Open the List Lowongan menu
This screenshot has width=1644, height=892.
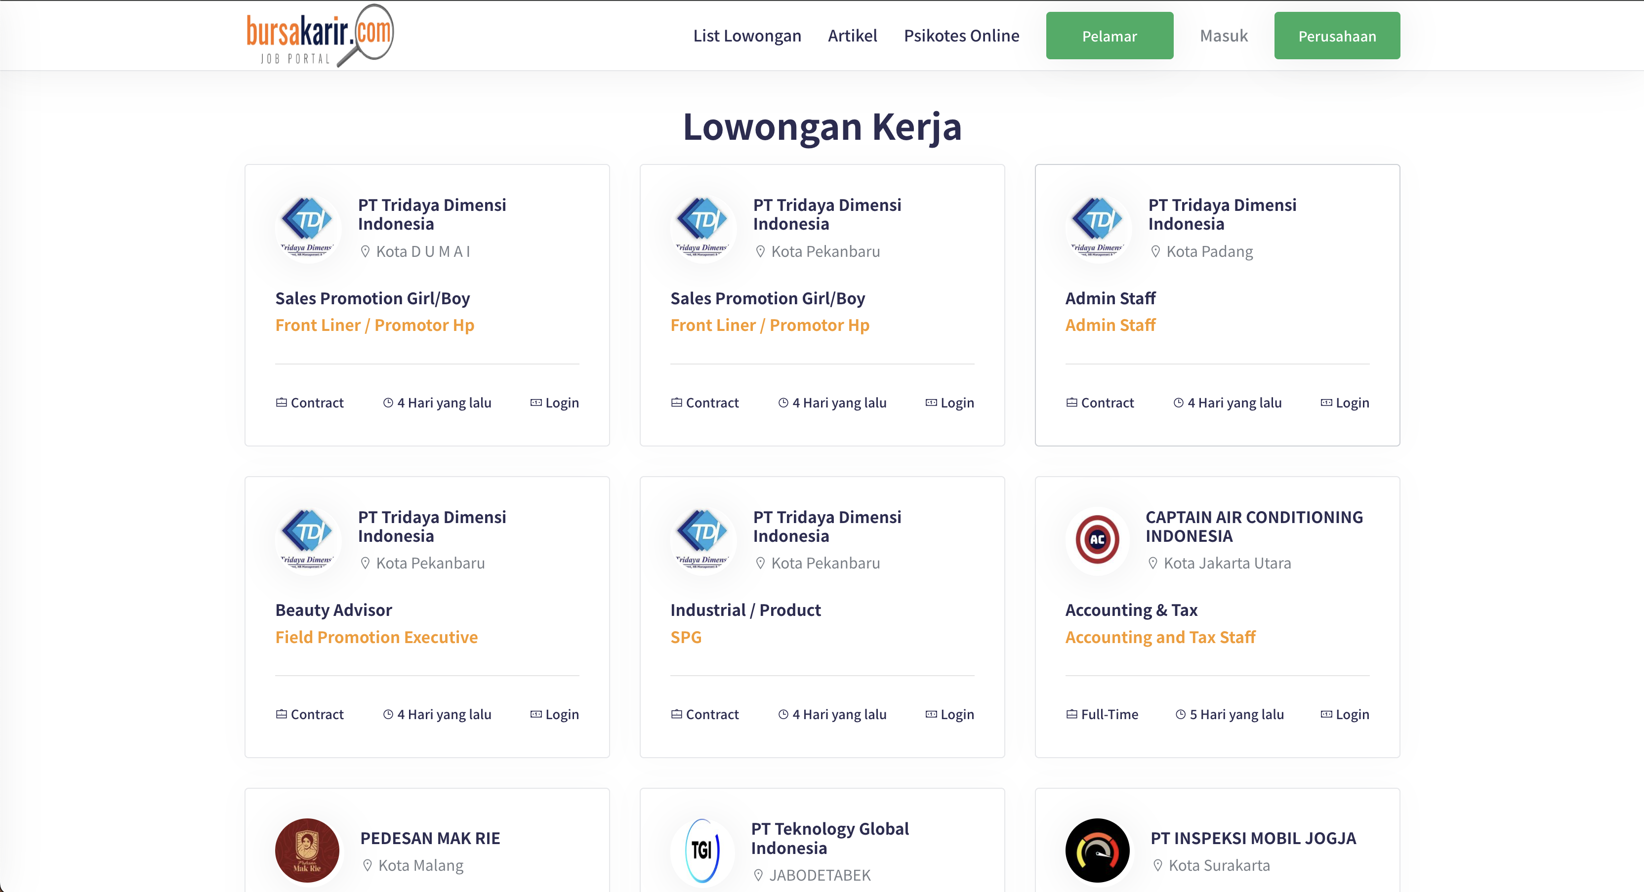[x=747, y=36]
